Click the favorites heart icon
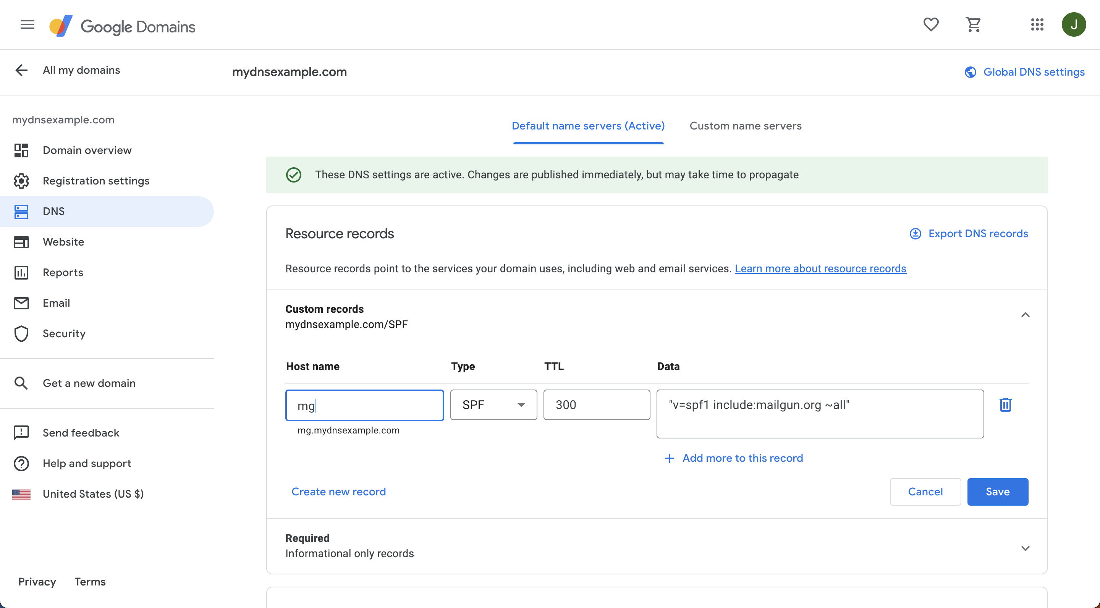Viewport: 1100px width, 608px height. click(x=931, y=25)
